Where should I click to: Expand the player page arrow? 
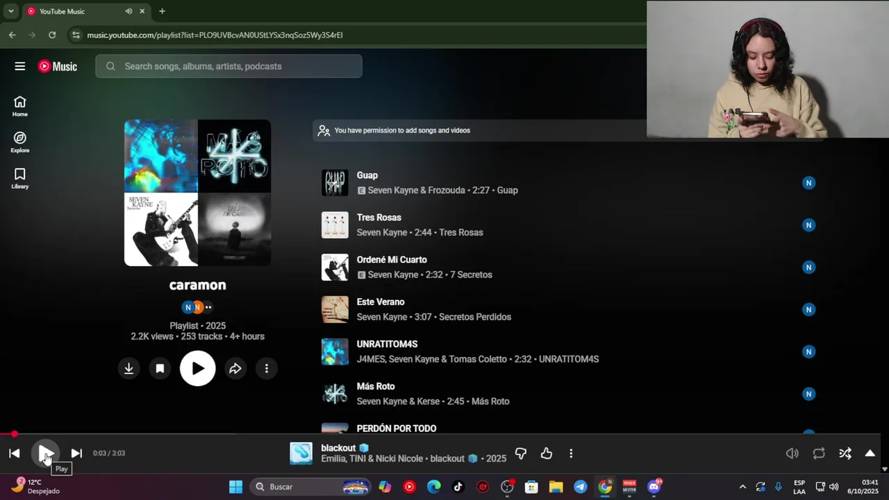tap(870, 453)
